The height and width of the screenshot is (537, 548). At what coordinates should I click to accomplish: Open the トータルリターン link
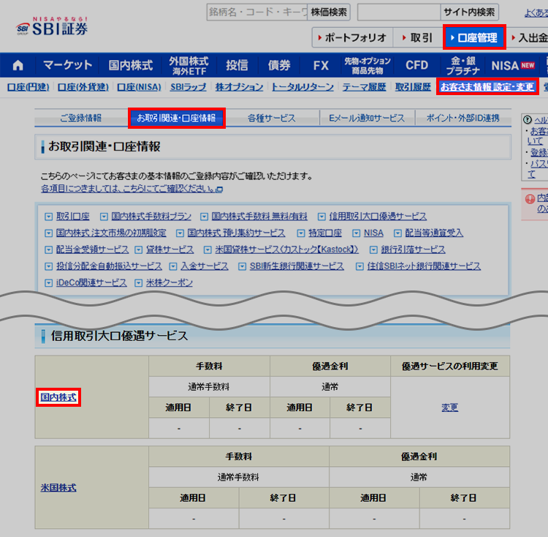point(302,87)
